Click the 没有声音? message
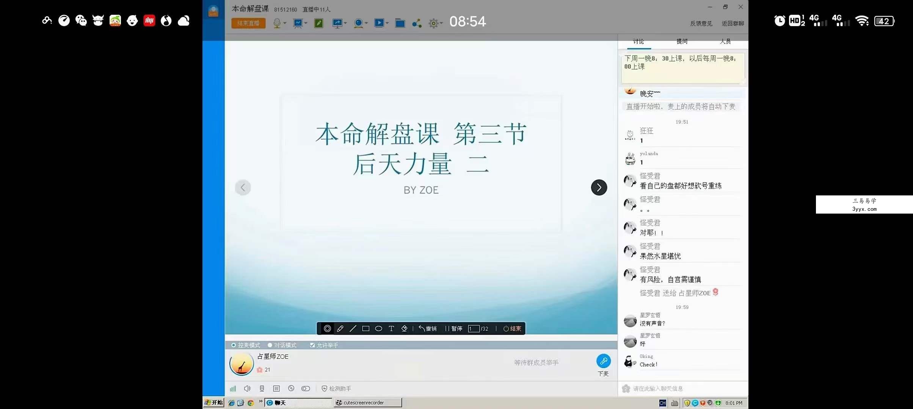Screen dimensions: 913x409 tap(652, 323)
